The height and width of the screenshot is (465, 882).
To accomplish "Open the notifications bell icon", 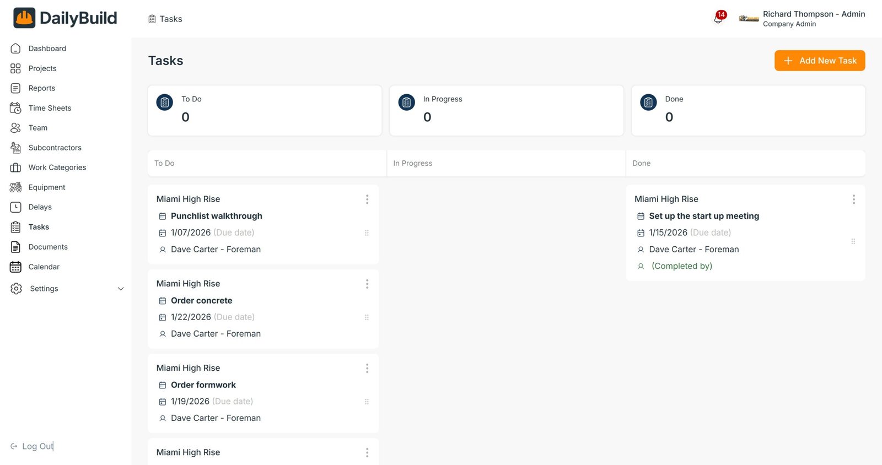I will (718, 19).
